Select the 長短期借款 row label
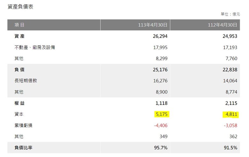This screenshot has height=157, width=249. (x=26, y=81)
